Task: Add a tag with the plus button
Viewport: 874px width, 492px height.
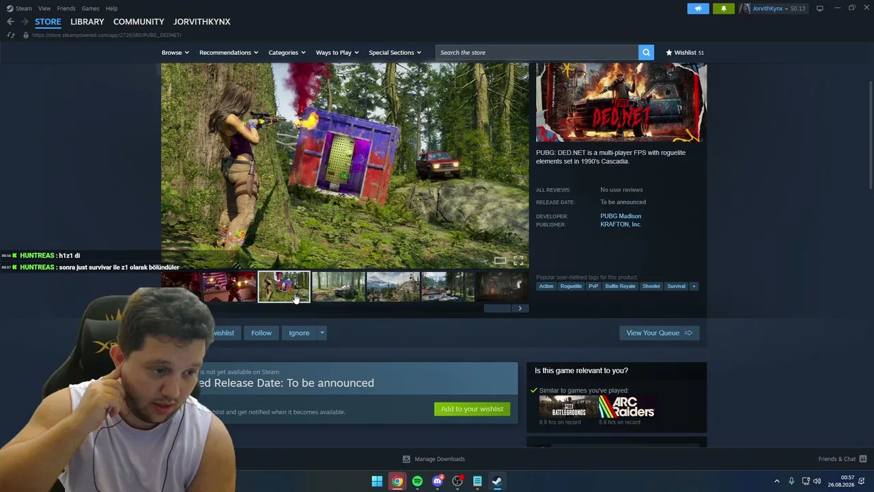Action: click(x=694, y=286)
